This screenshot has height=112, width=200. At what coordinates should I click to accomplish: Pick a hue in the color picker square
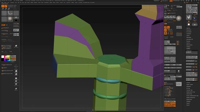pos(7,58)
